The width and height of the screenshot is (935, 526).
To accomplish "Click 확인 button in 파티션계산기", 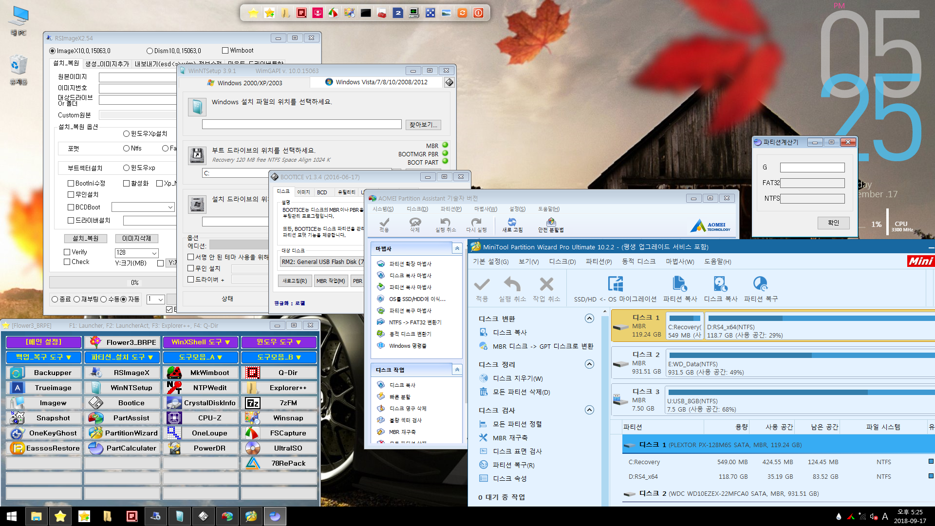I will point(834,223).
